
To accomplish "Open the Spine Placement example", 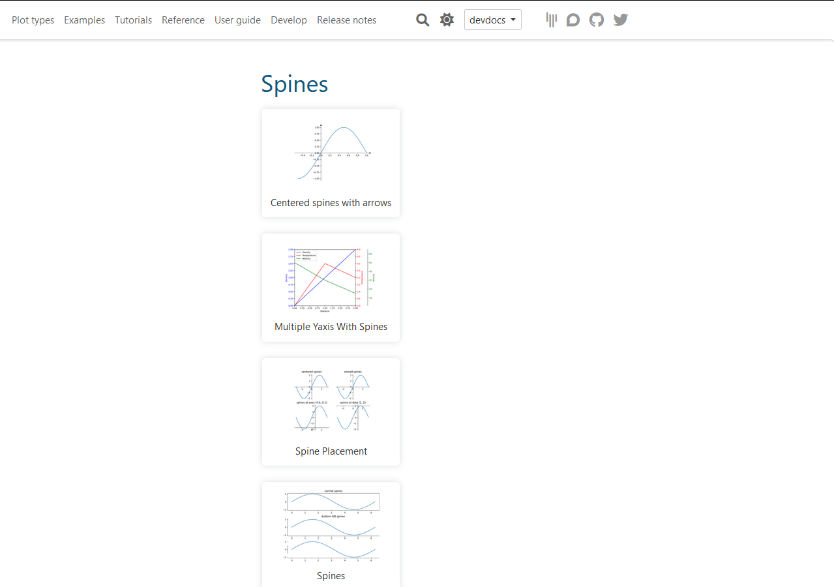I will 331,451.
